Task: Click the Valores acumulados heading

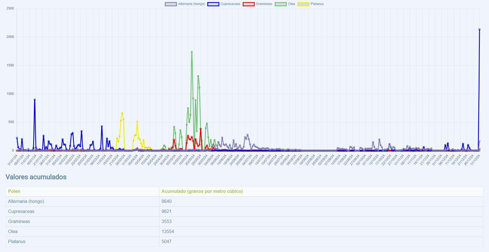Action: pos(36,177)
